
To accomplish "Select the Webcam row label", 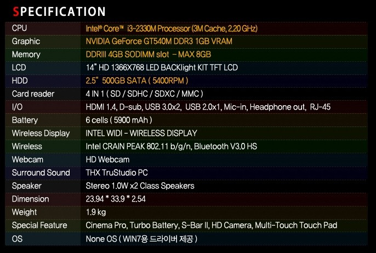I will pos(27,159).
